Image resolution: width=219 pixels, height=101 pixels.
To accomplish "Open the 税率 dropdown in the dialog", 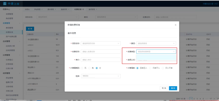I will (x=101, y=76).
